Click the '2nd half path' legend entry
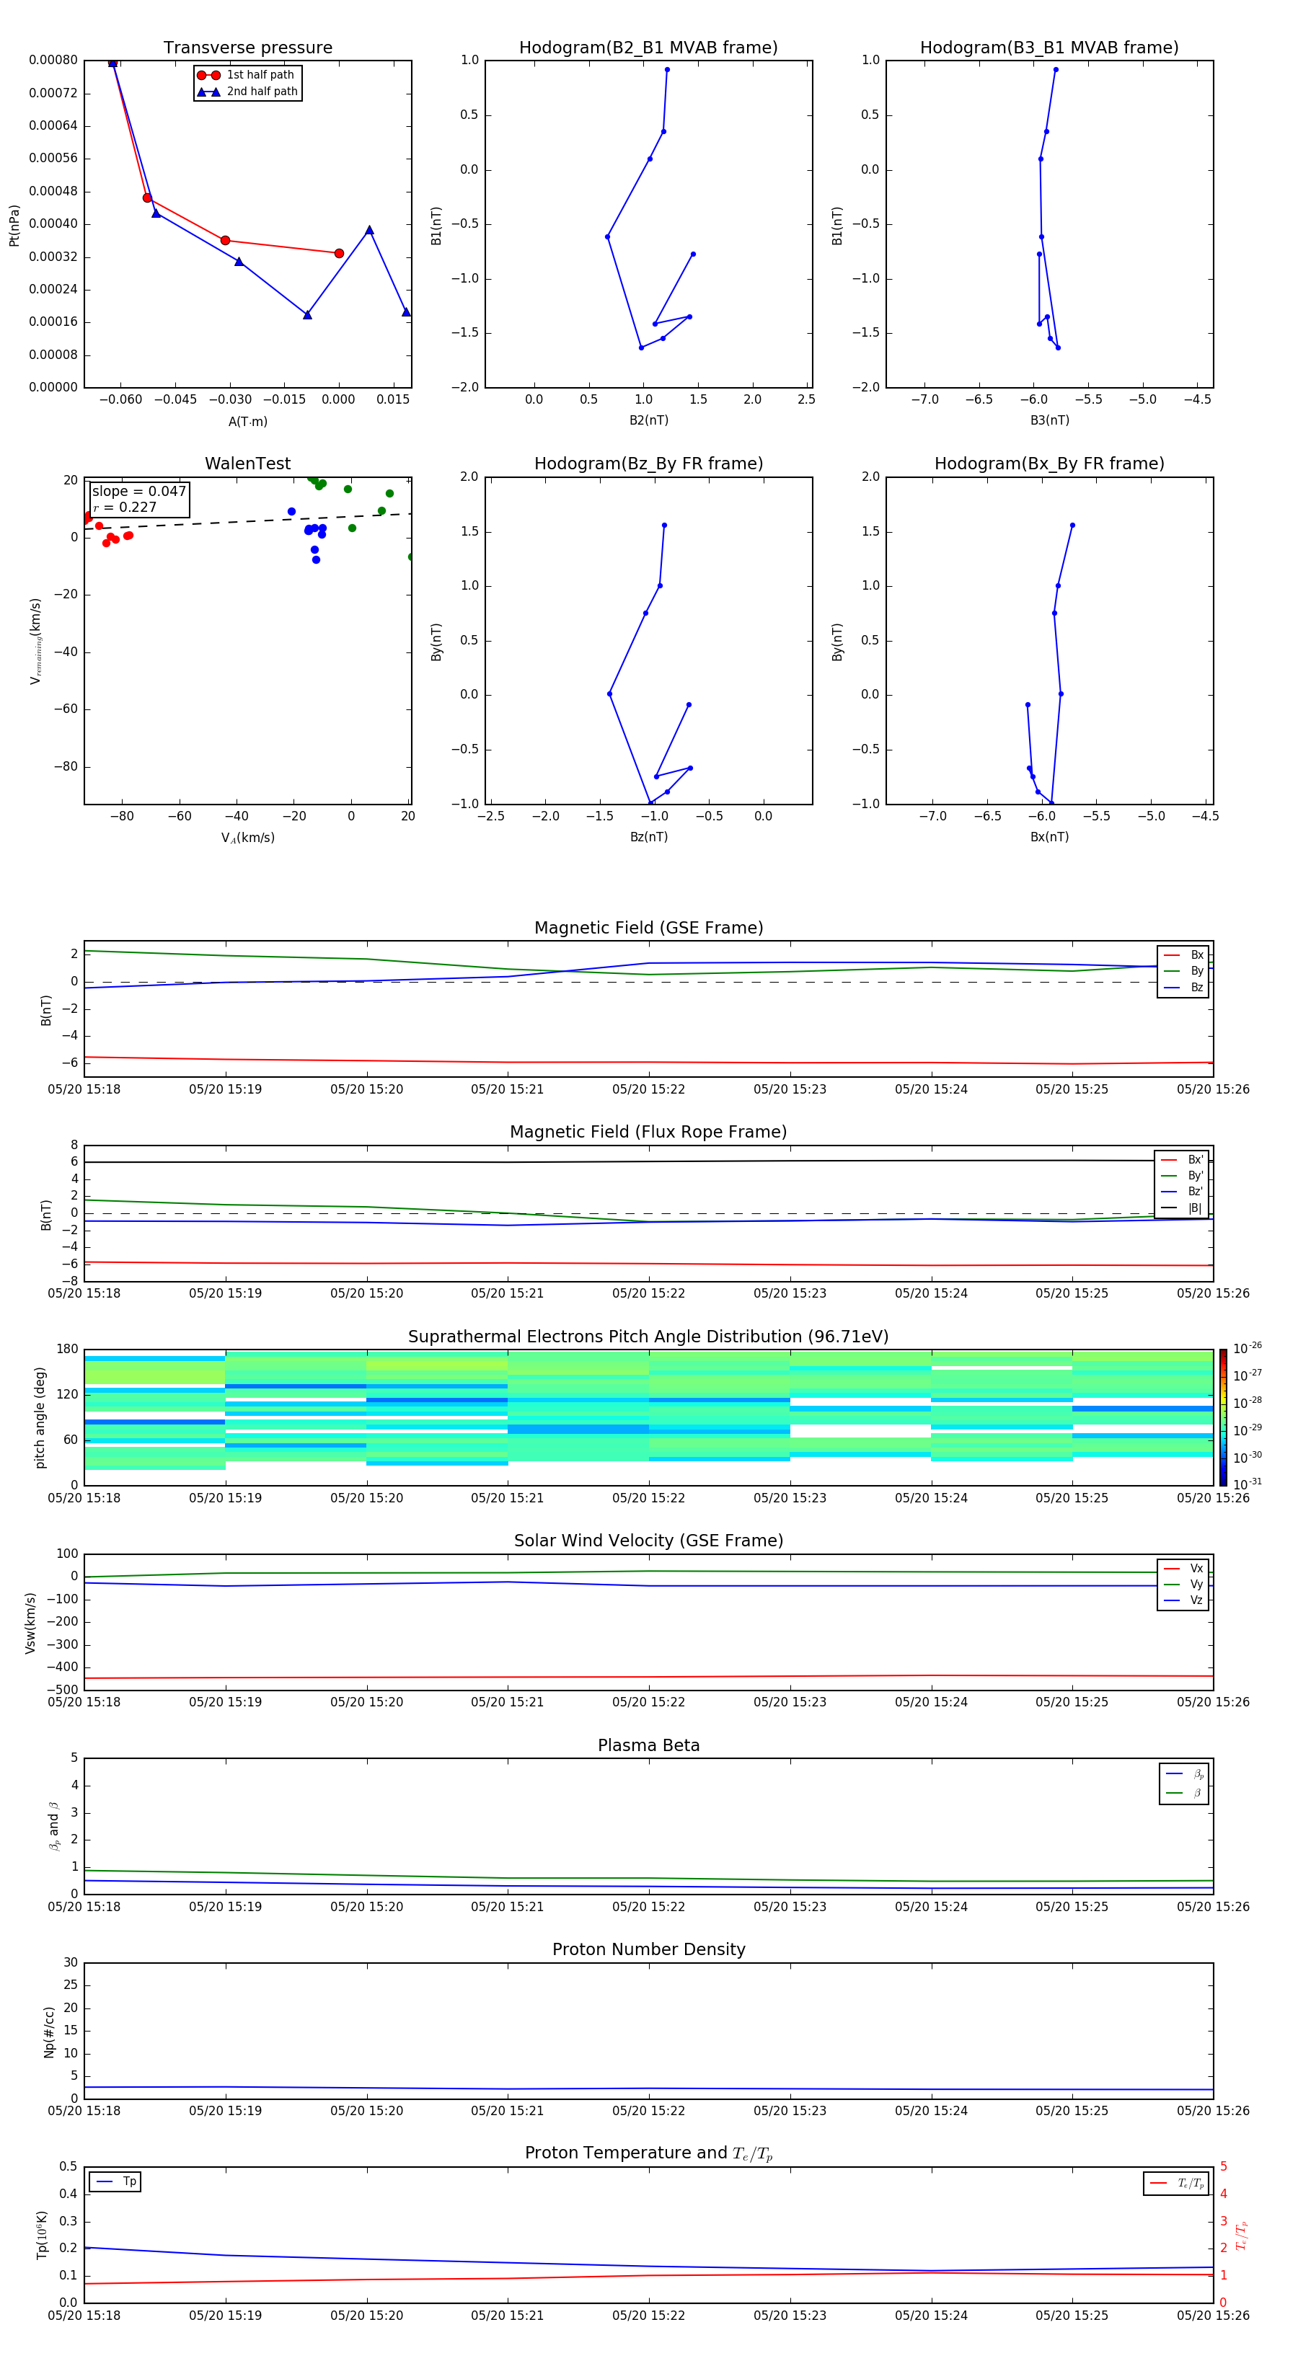This screenshot has width=1298, height=2379. [x=247, y=92]
